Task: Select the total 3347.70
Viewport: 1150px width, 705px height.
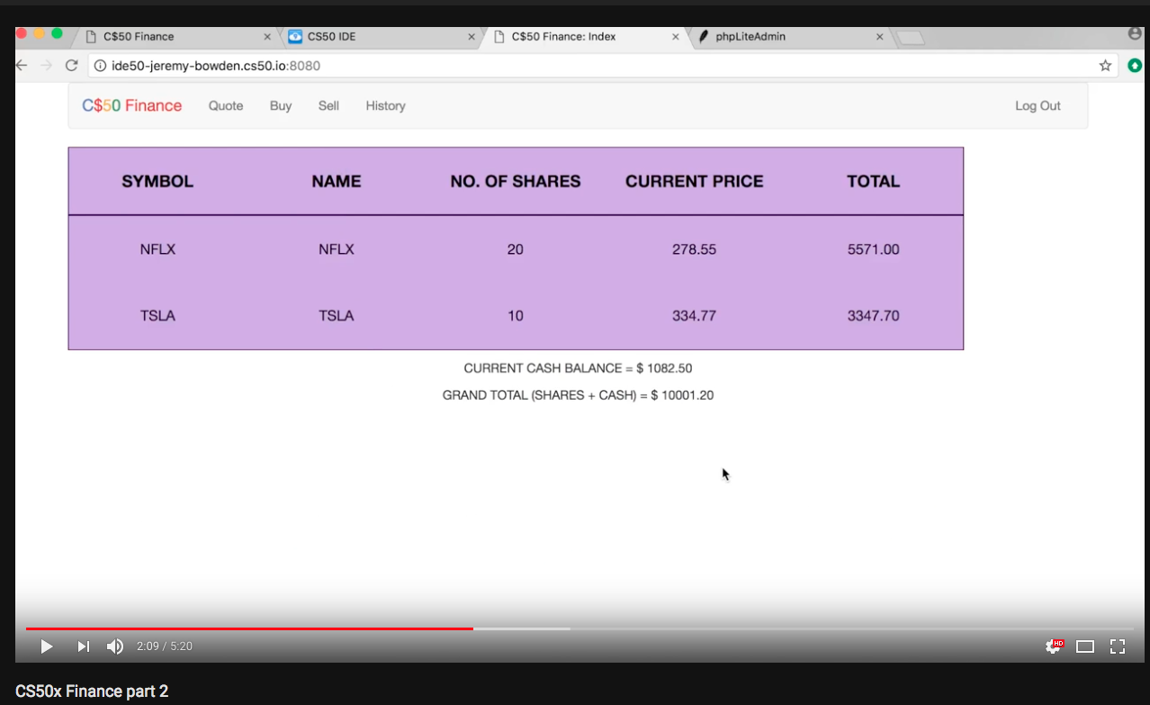Action: [x=874, y=316]
